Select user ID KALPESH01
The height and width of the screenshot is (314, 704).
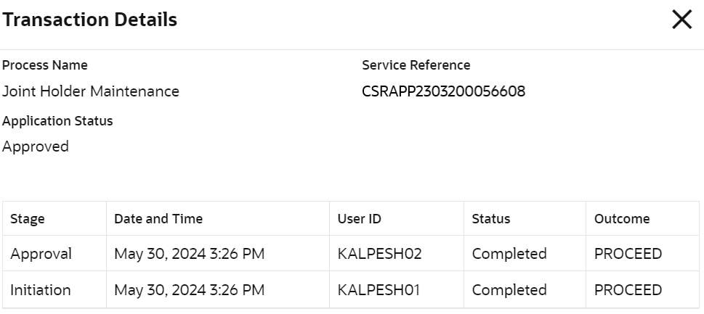tap(379, 290)
